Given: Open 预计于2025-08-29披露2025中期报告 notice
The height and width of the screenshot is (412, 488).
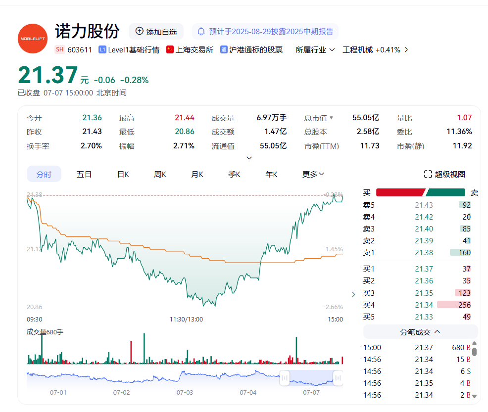Looking at the screenshot, I should pos(265,31).
